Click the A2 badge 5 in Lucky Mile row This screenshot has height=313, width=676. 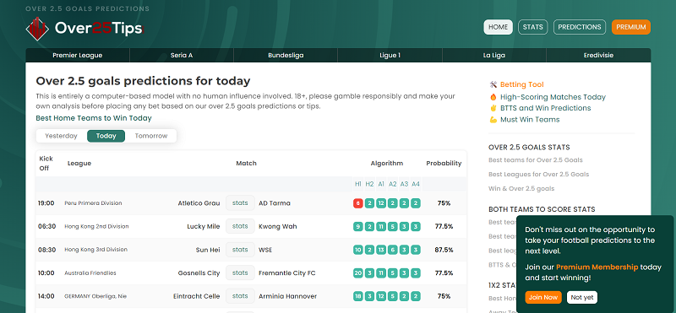pyautogui.click(x=392, y=226)
